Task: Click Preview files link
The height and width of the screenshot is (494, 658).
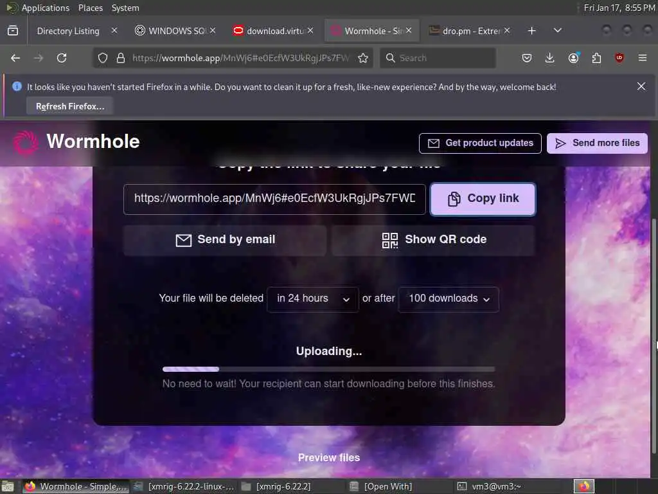Action: pos(329,457)
